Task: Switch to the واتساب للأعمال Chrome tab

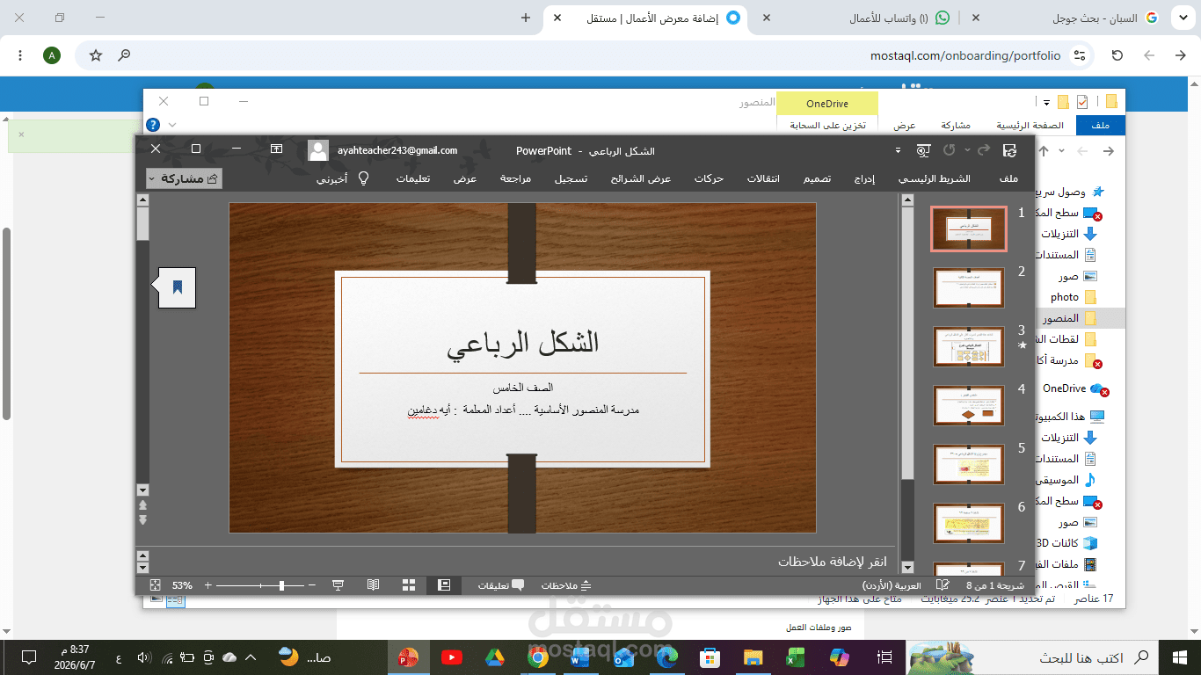Action: click(x=887, y=18)
